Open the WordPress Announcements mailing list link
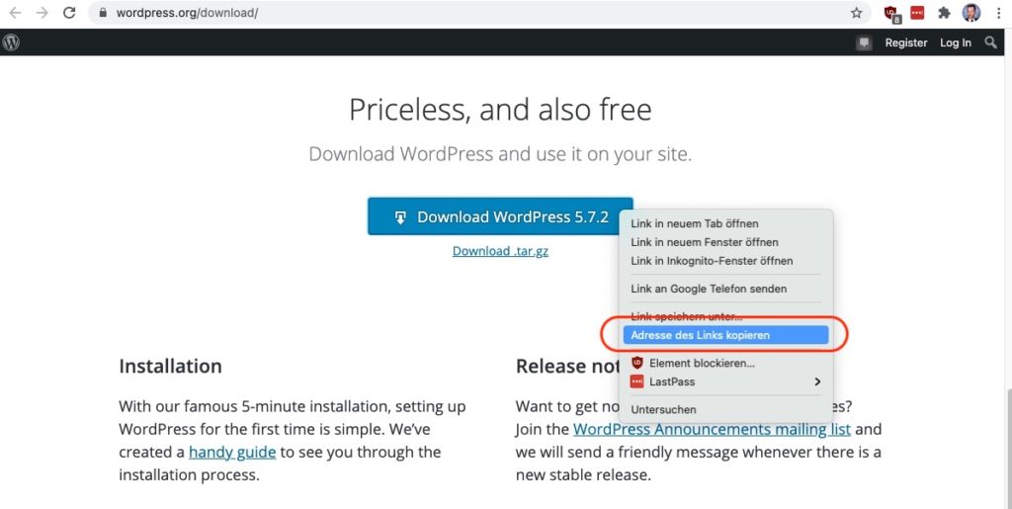Viewport: 1012px width, 509px height. (712, 429)
